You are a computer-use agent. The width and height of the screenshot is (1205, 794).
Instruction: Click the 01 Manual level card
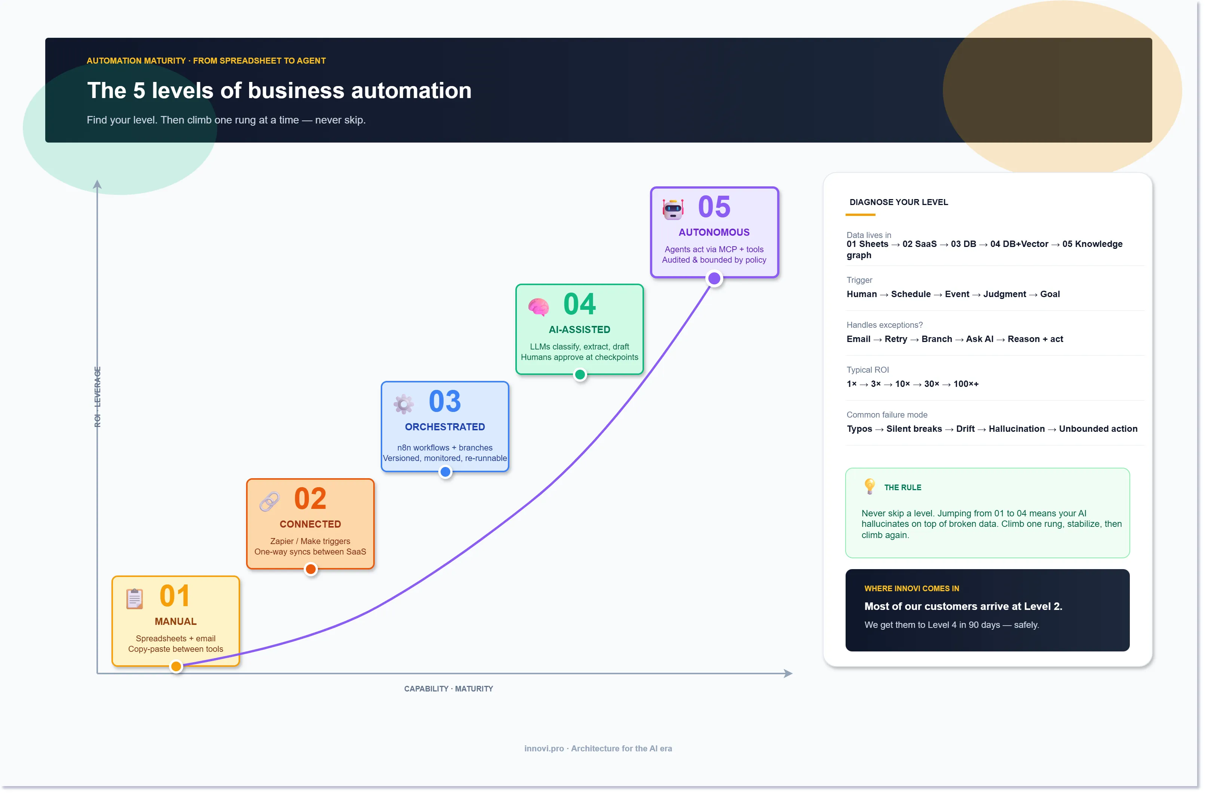[x=176, y=621]
